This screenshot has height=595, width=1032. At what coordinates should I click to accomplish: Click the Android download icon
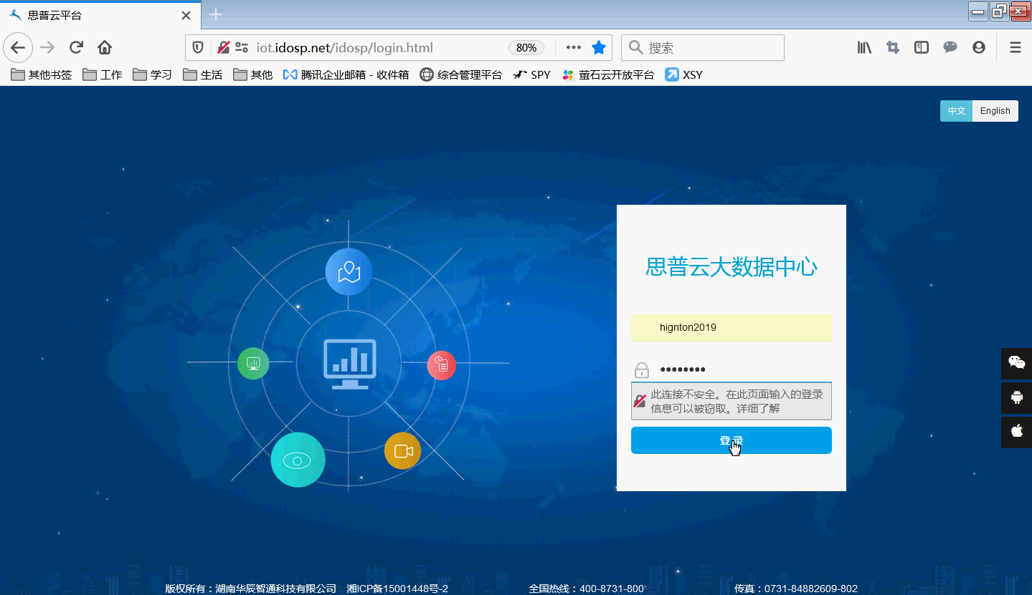[x=1016, y=397]
